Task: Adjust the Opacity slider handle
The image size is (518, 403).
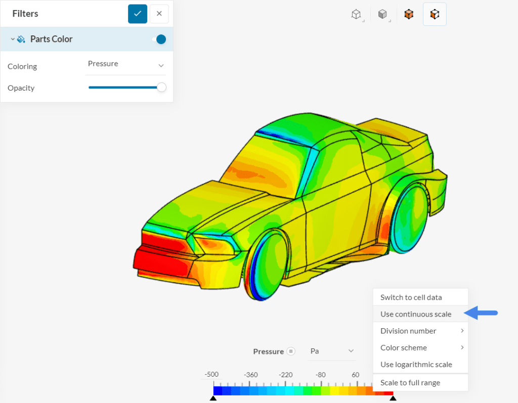Action: [161, 87]
